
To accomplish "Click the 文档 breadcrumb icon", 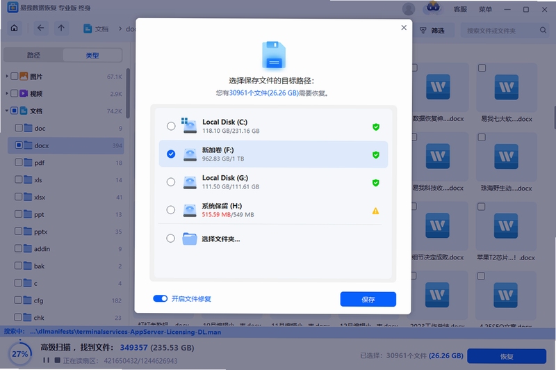I will [x=88, y=29].
